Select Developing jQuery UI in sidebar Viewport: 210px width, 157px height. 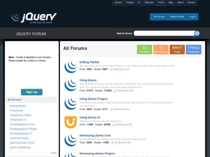tap(21, 133)
